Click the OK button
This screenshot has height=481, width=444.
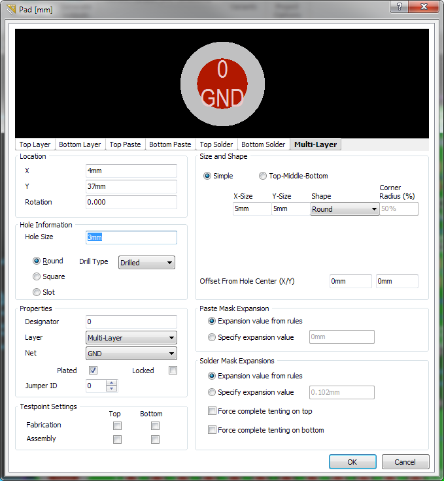[352, 462]
